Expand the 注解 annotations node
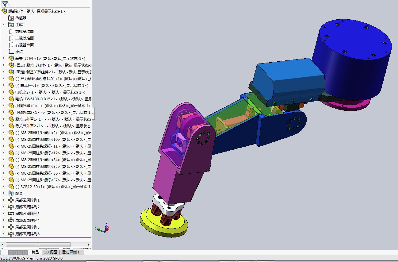398x262 pixels. (x=4, y=25)
